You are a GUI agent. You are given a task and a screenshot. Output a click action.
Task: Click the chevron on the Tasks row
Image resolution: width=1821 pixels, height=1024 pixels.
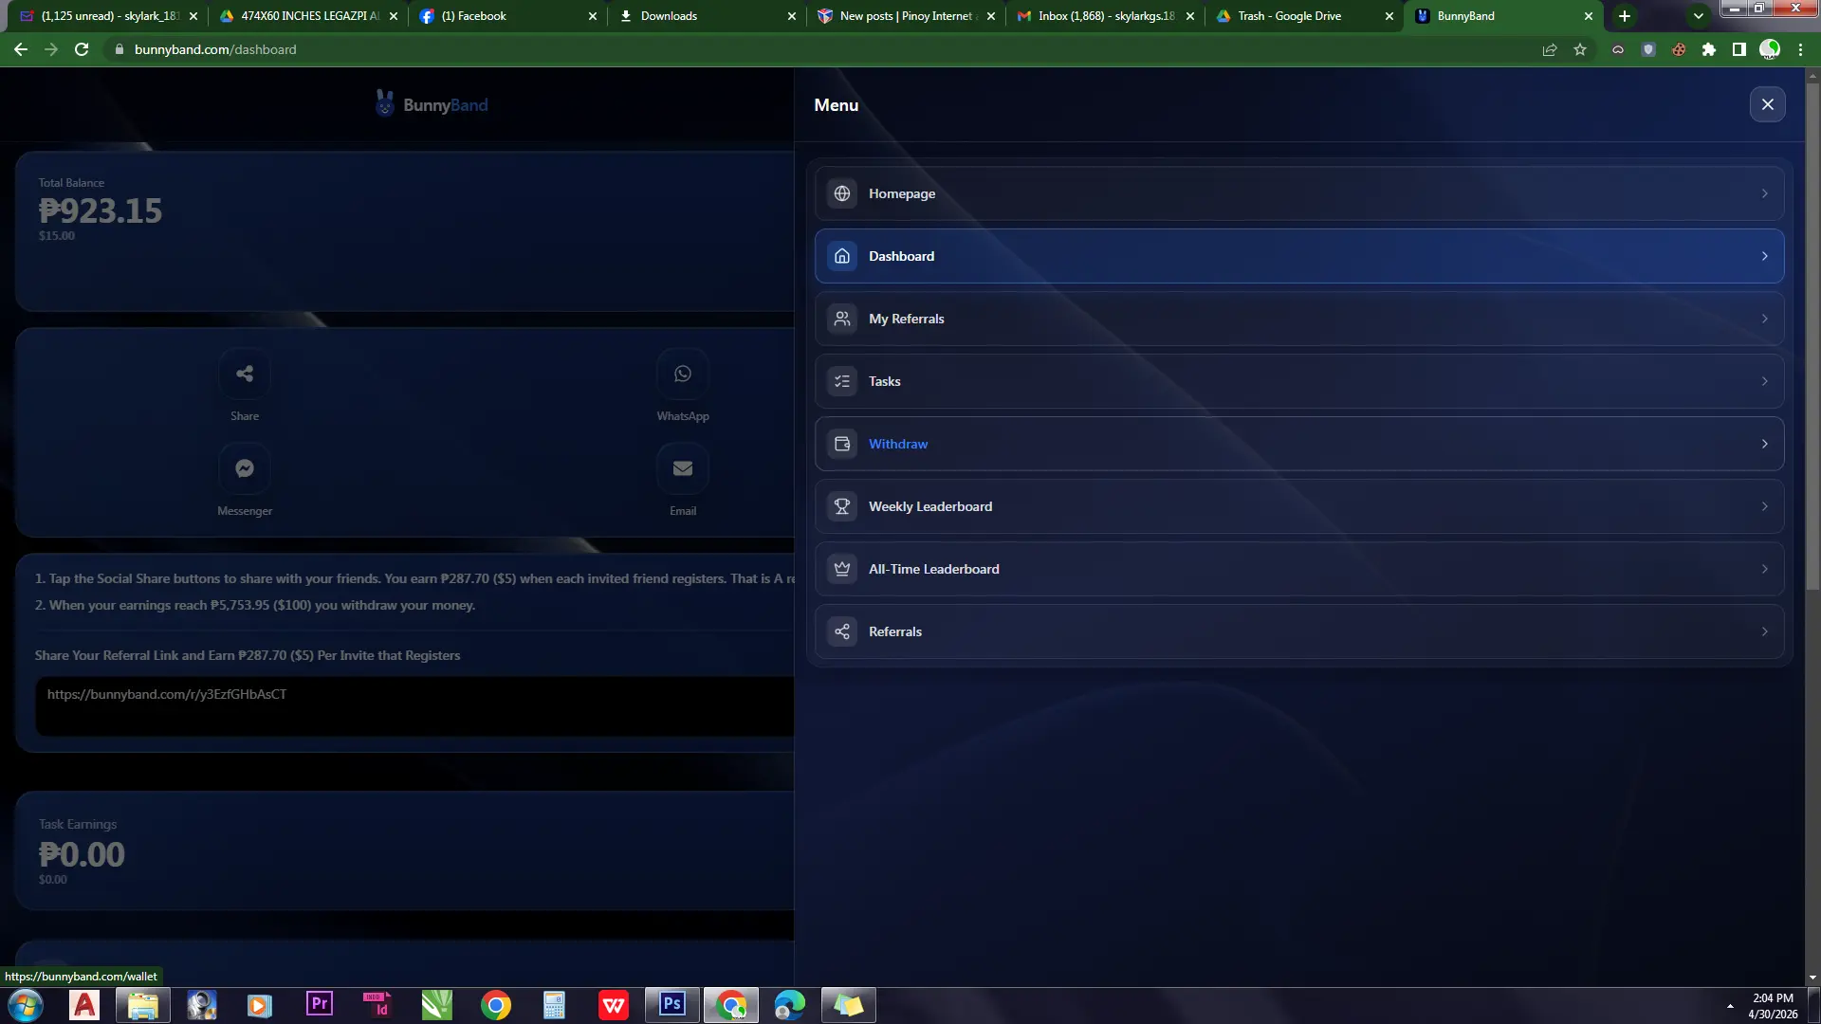pyautogui.click(x=1764, y=381)
